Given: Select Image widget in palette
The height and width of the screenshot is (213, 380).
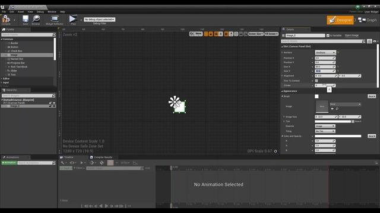Looking at the screenshot, I should coord(14,55).
